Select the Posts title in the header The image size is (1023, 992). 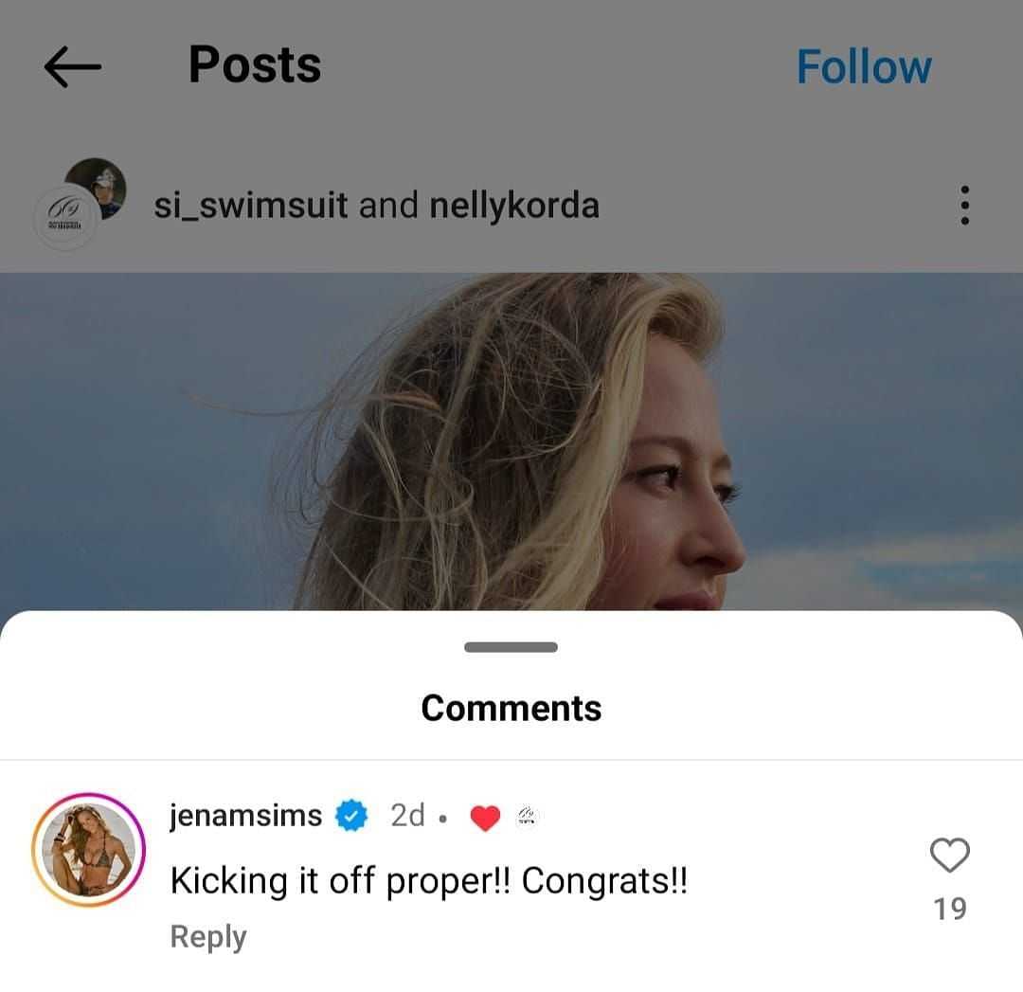point(254,63)
